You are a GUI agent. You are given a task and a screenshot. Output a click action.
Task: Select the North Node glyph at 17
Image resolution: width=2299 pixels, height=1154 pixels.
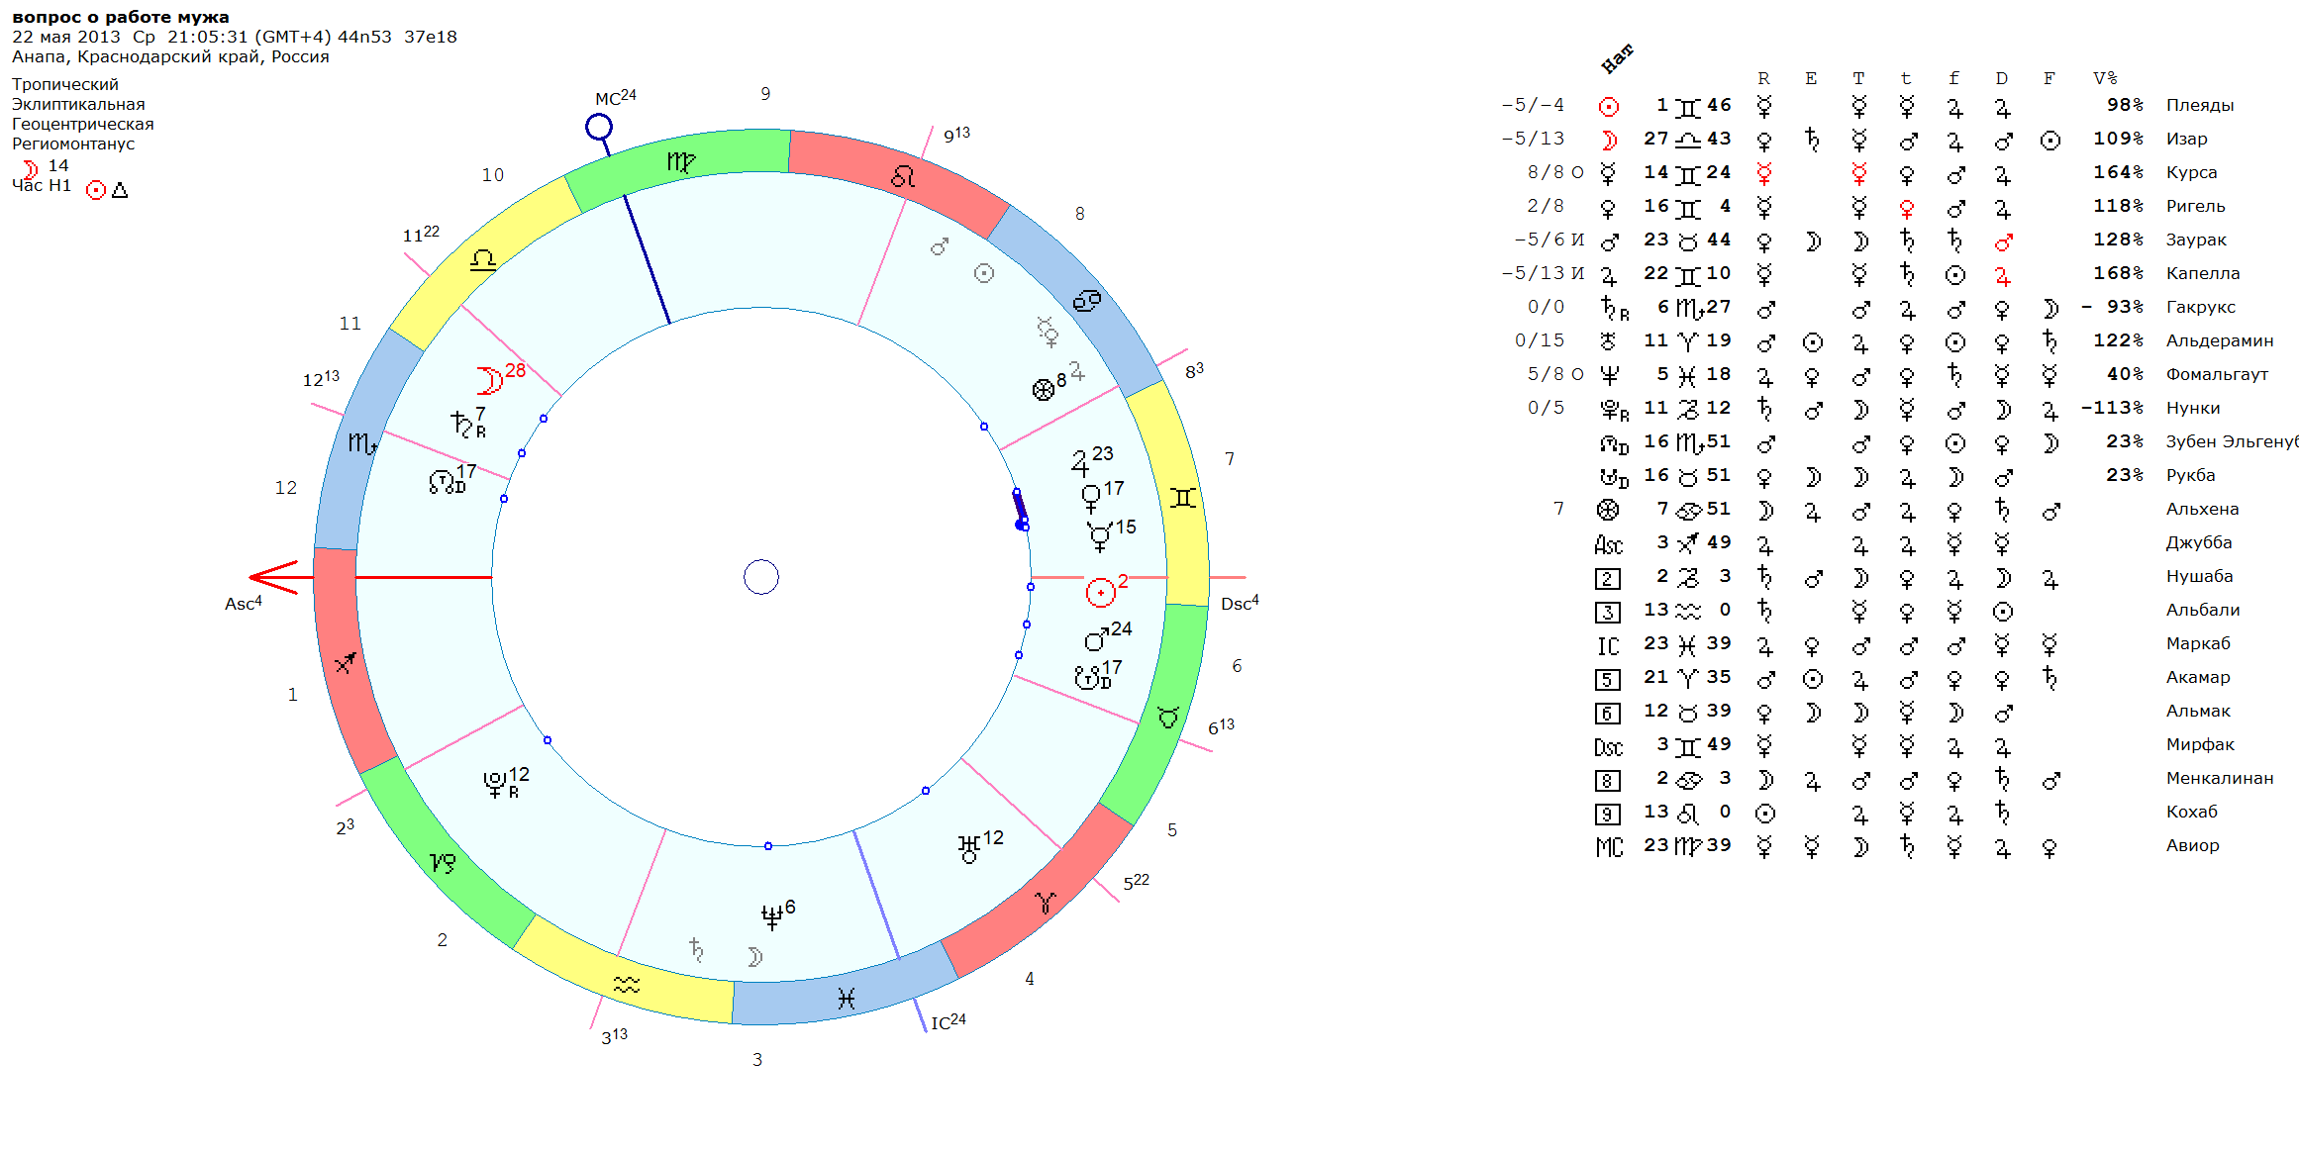442,482
